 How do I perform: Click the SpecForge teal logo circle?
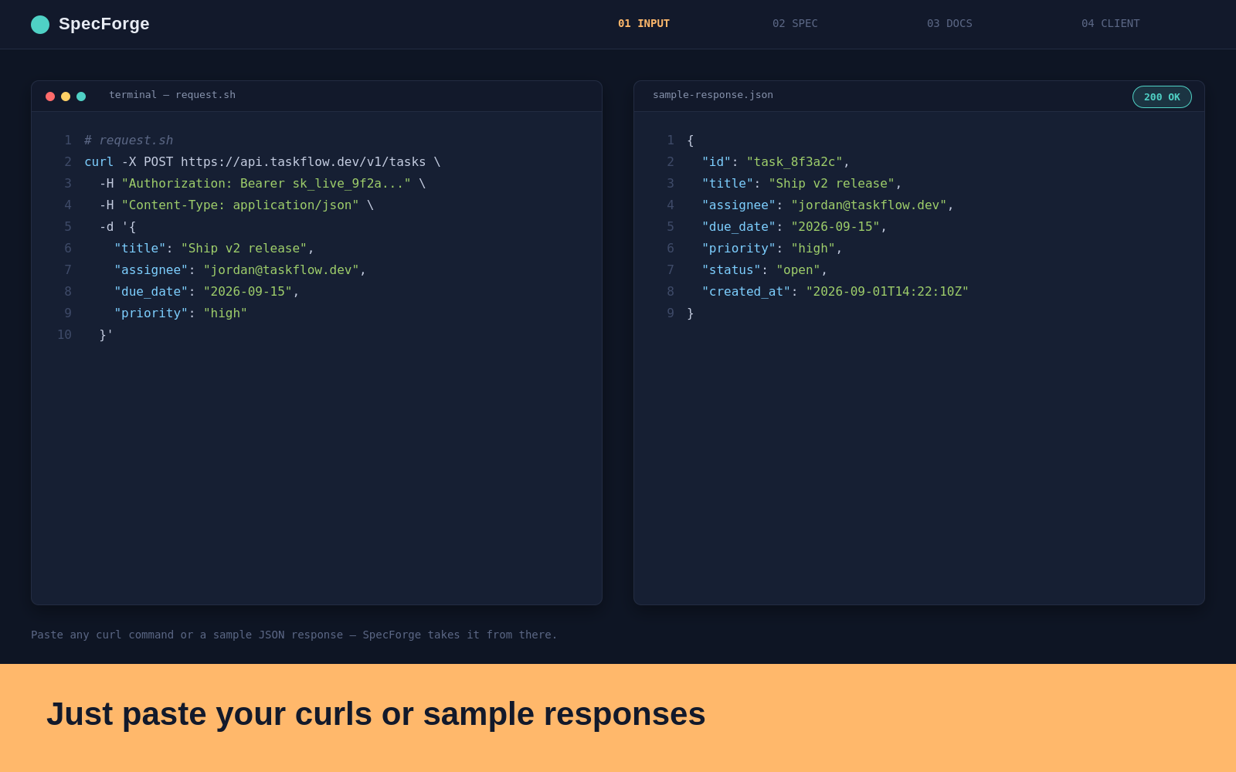40,25
